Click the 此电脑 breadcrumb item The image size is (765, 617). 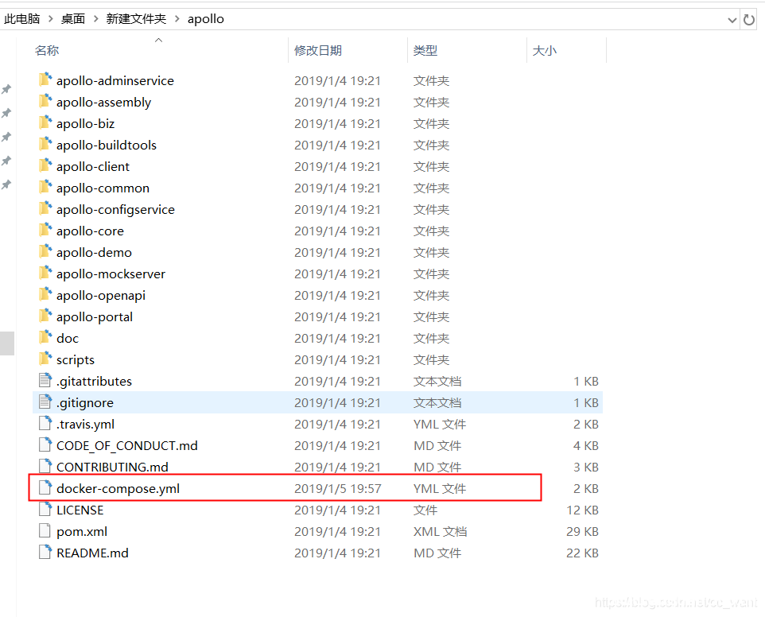click(22, 18)
